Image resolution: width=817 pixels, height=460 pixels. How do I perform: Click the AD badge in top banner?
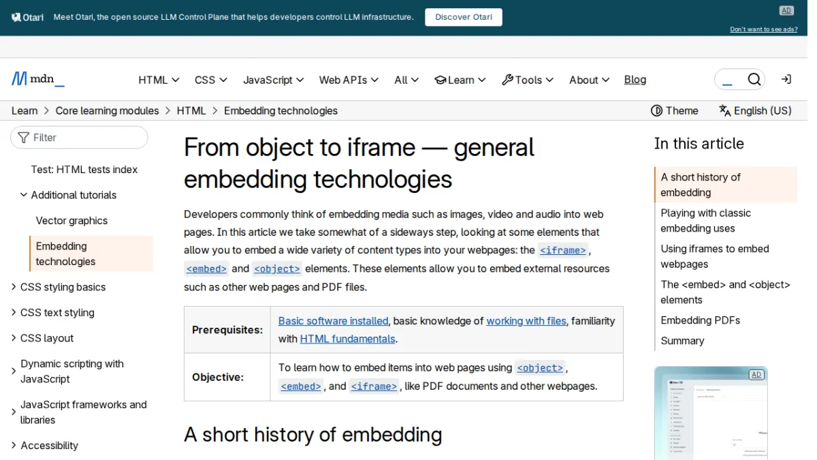[x=786, y=10]
